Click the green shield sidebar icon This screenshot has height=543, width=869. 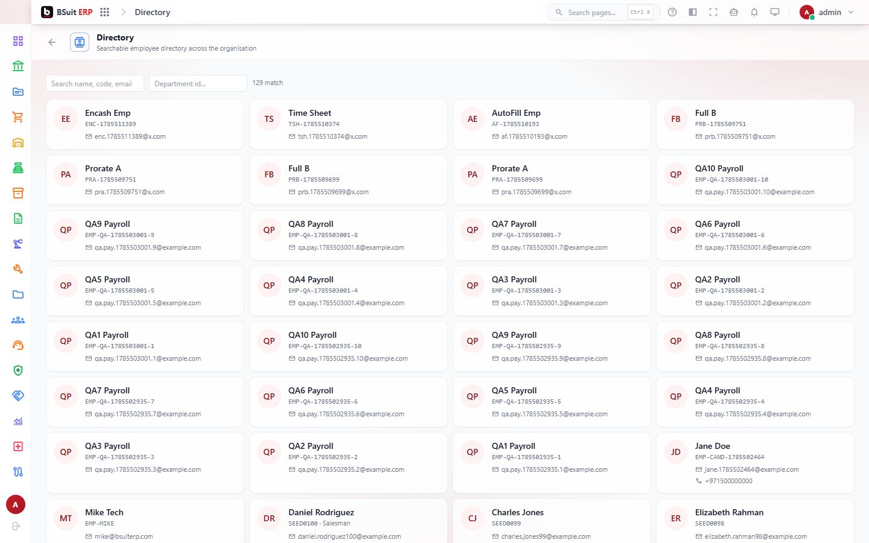click(18, 370)
